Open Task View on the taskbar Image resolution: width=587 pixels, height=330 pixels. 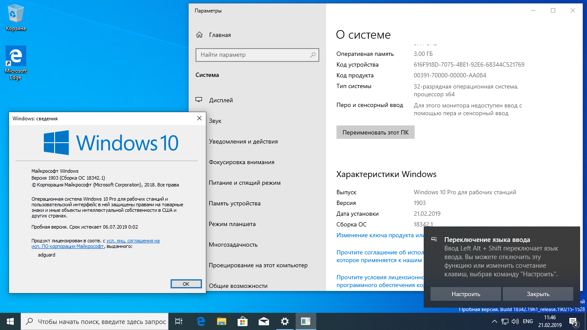tap(179, 321)
